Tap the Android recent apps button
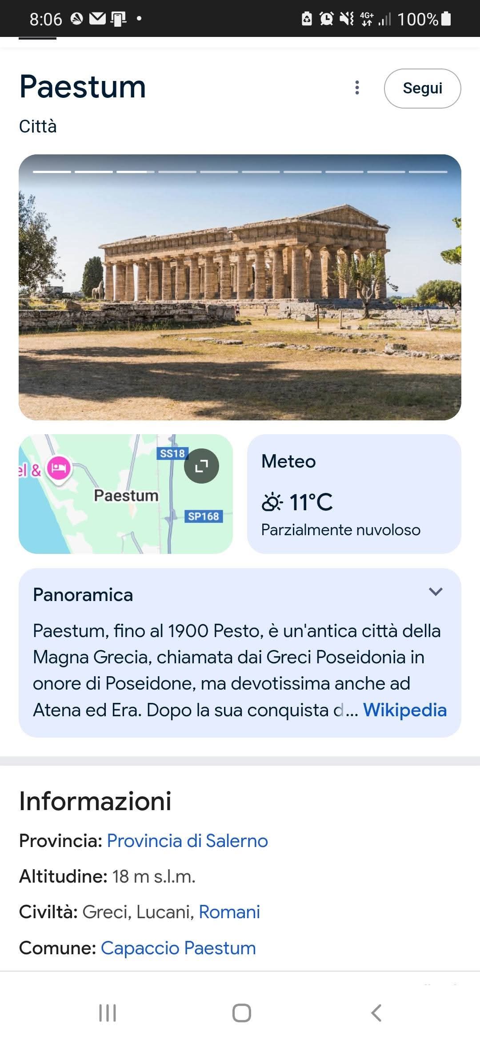 pos(107,1013)
